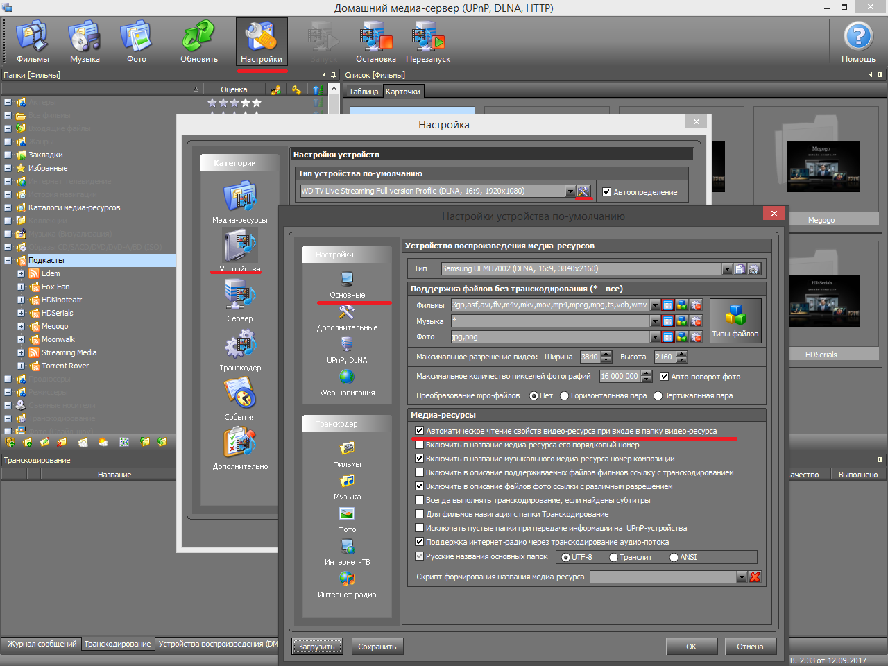888x666 pixels.
Task: Open the Помощь help icon
Action: [858, 42]
